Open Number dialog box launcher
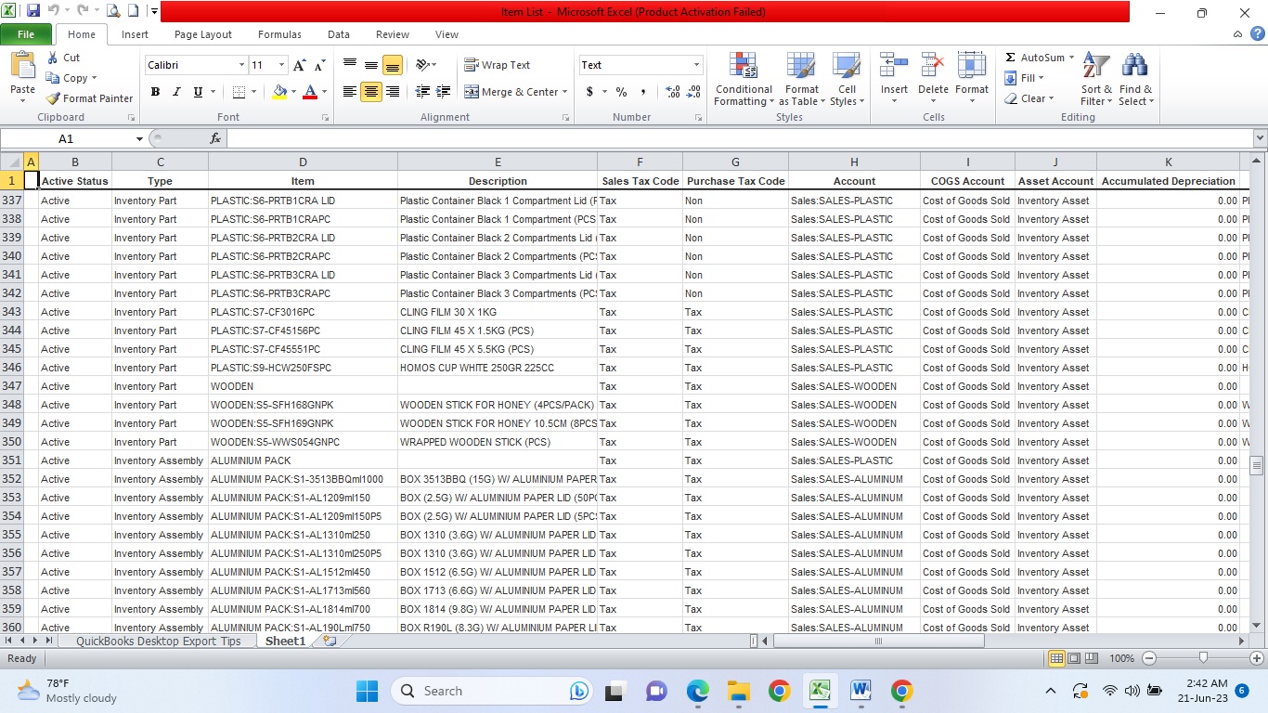 [x=698, y=118]
